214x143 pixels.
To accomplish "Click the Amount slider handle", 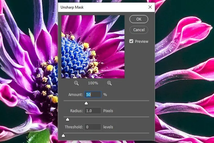I will (x=86, y=103).
